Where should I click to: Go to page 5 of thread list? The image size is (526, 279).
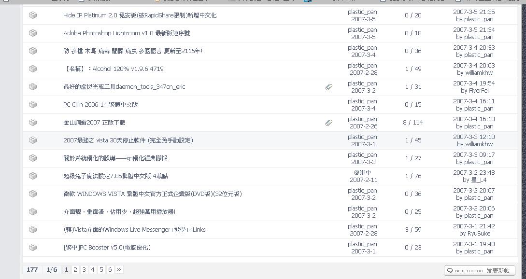pos(101,270)
